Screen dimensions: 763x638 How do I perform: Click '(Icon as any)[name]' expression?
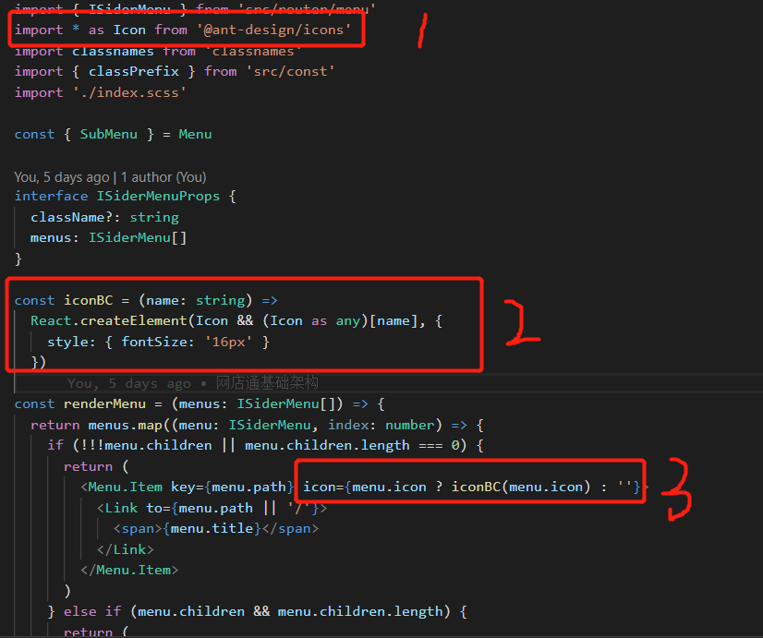point(340,321)
